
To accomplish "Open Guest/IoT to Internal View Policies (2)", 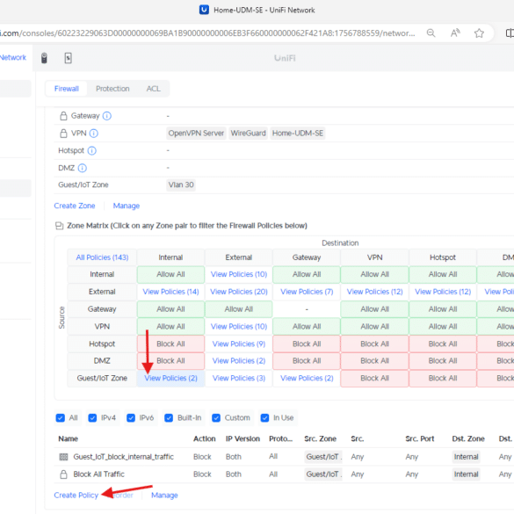I will [170, 379].
